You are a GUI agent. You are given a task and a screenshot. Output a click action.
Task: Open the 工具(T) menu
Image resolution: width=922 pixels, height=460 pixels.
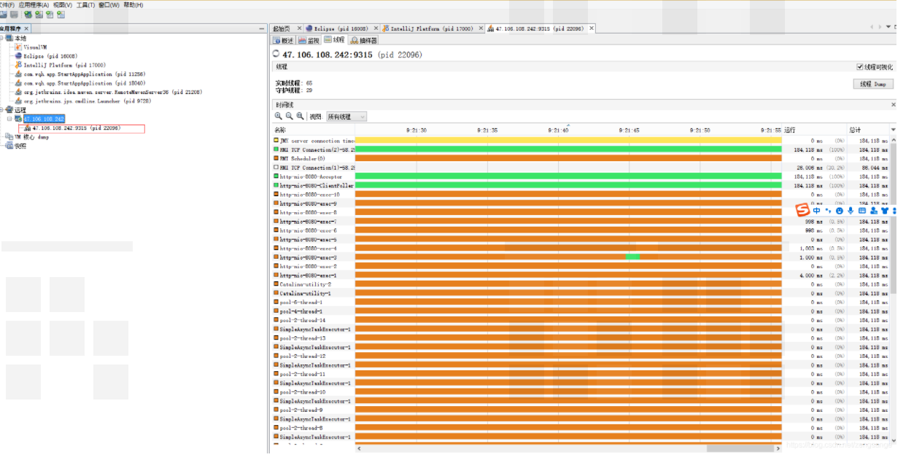[85, 4]
